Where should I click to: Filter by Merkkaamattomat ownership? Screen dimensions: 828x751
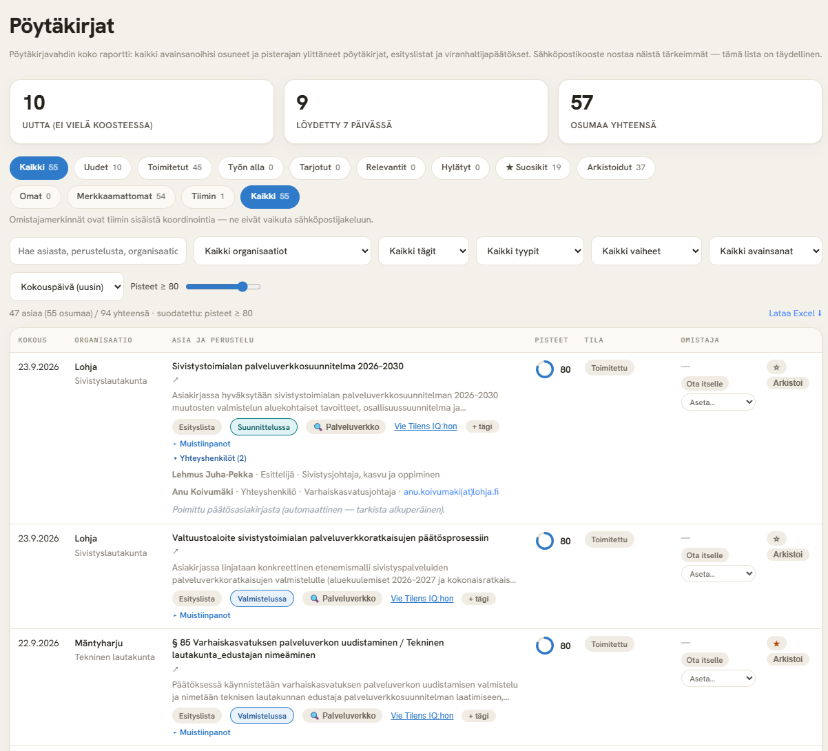tap(121, 196)
